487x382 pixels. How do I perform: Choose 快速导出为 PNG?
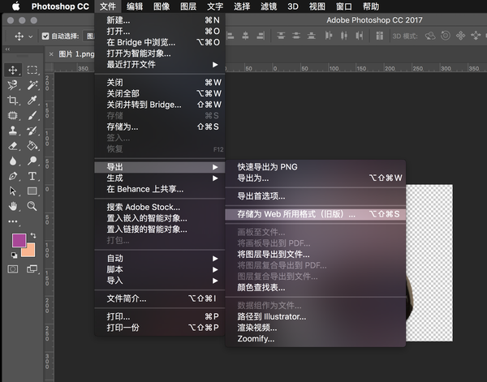point(316,167)
